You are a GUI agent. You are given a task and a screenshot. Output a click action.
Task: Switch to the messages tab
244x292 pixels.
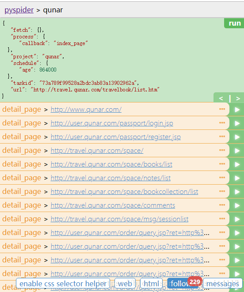(x=223, y=284)
